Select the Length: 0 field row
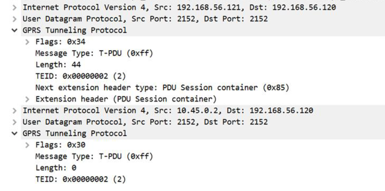Viewport: 385px width, 191px height. [56, 168]
